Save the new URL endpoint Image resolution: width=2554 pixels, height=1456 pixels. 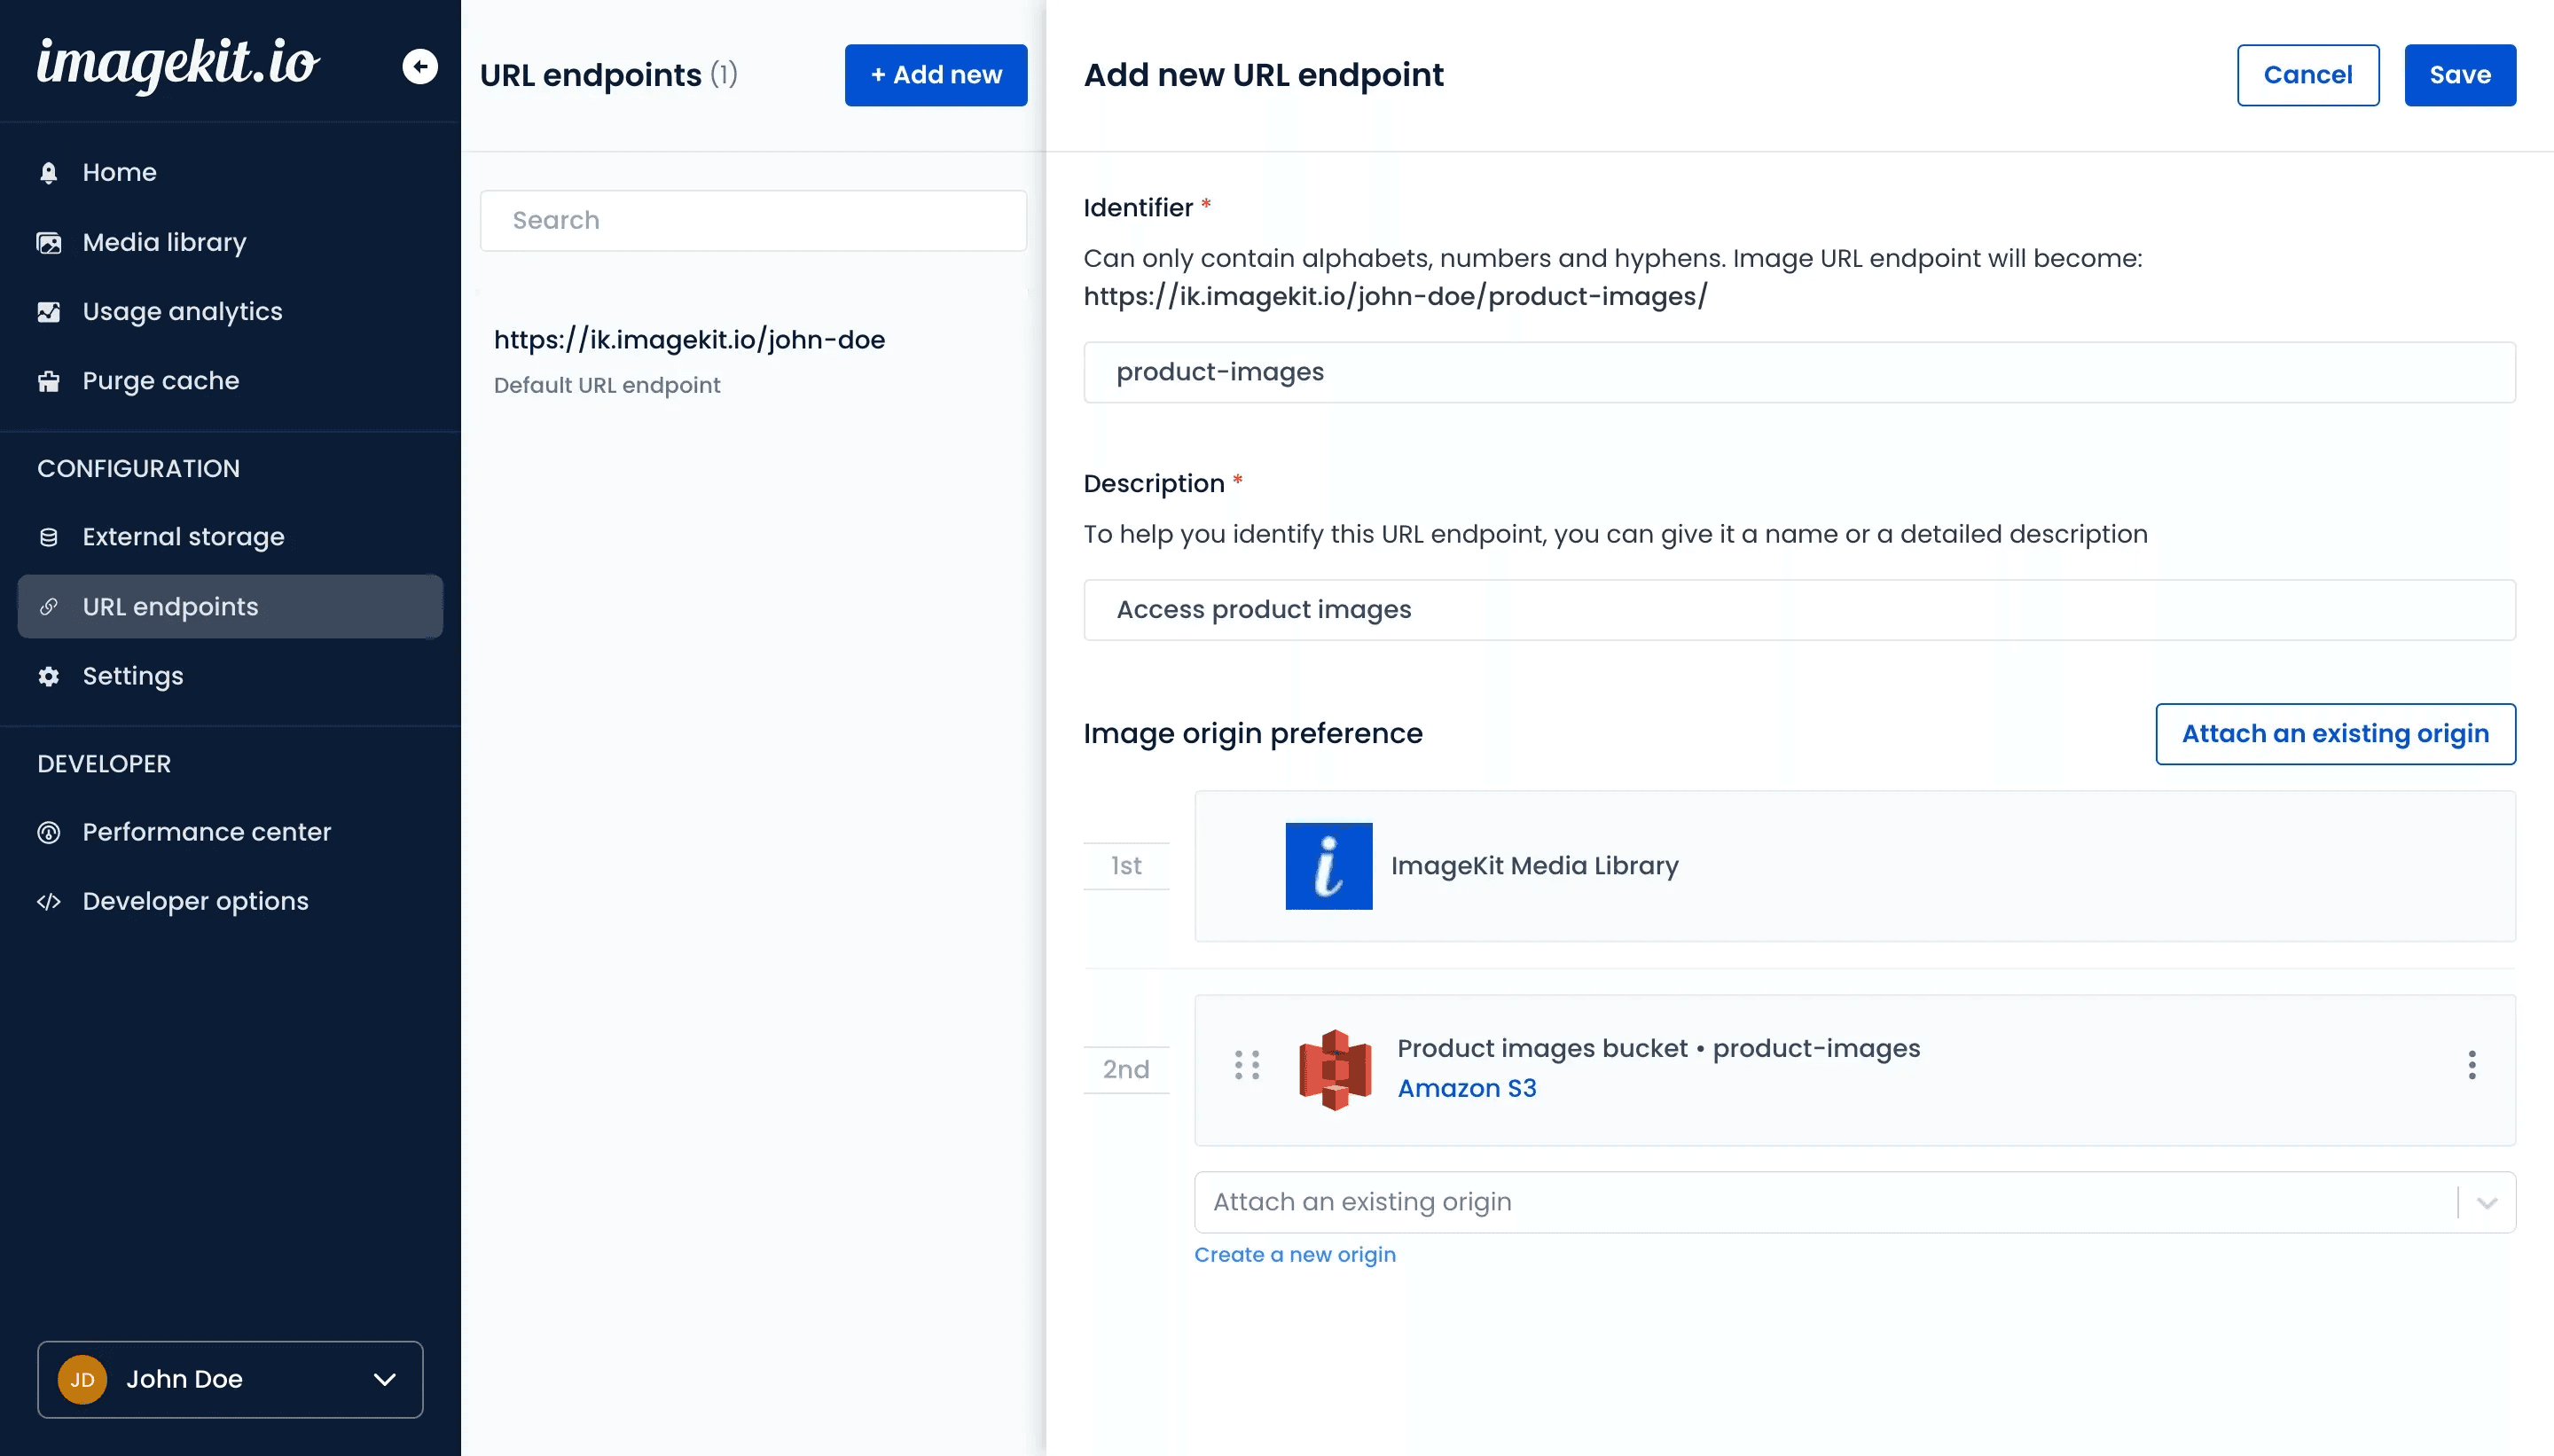pyautogui.click(x=2459, y=75)
